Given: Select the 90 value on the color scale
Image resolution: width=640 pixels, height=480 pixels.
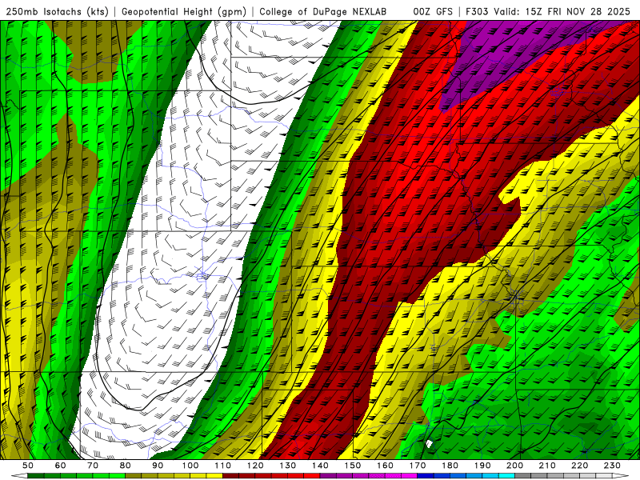Looking at the screenshot, I should coord(158,466).
